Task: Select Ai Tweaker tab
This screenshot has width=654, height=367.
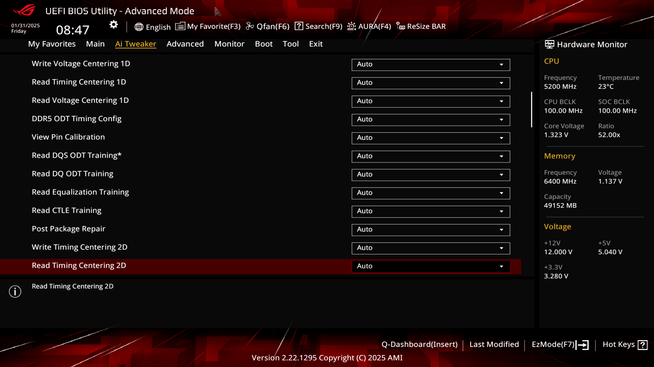Action: pos(136,43)
